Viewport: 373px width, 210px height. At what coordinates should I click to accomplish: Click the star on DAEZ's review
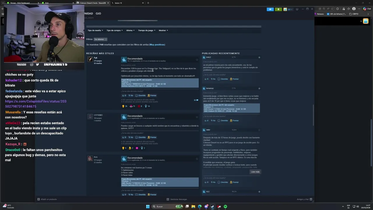pos(259,57)
